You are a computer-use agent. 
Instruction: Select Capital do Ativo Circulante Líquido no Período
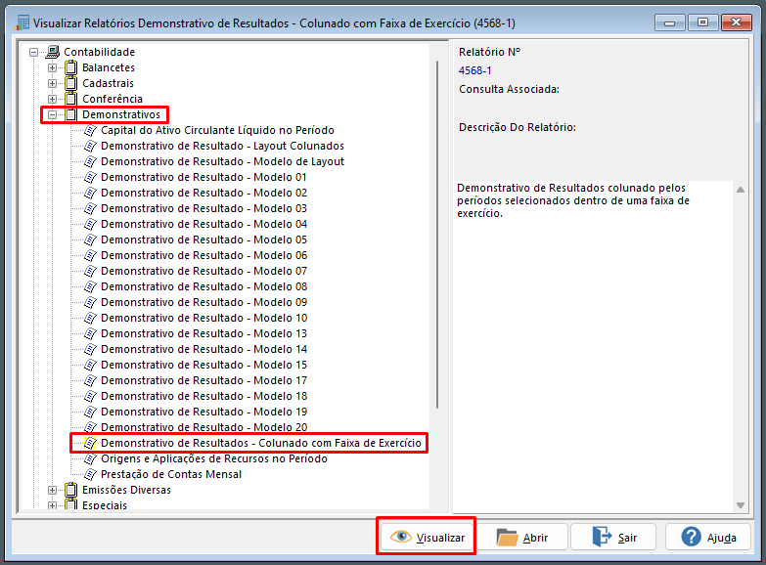(x=217, y=130)
